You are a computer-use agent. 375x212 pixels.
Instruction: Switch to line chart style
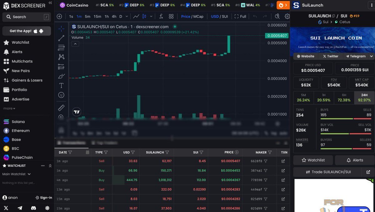click(136, 17)
